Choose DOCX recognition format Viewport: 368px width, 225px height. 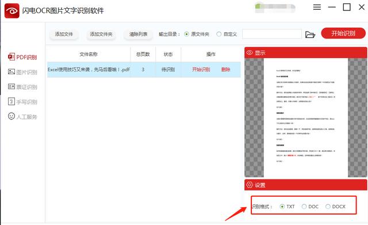[x=328, y=207]
